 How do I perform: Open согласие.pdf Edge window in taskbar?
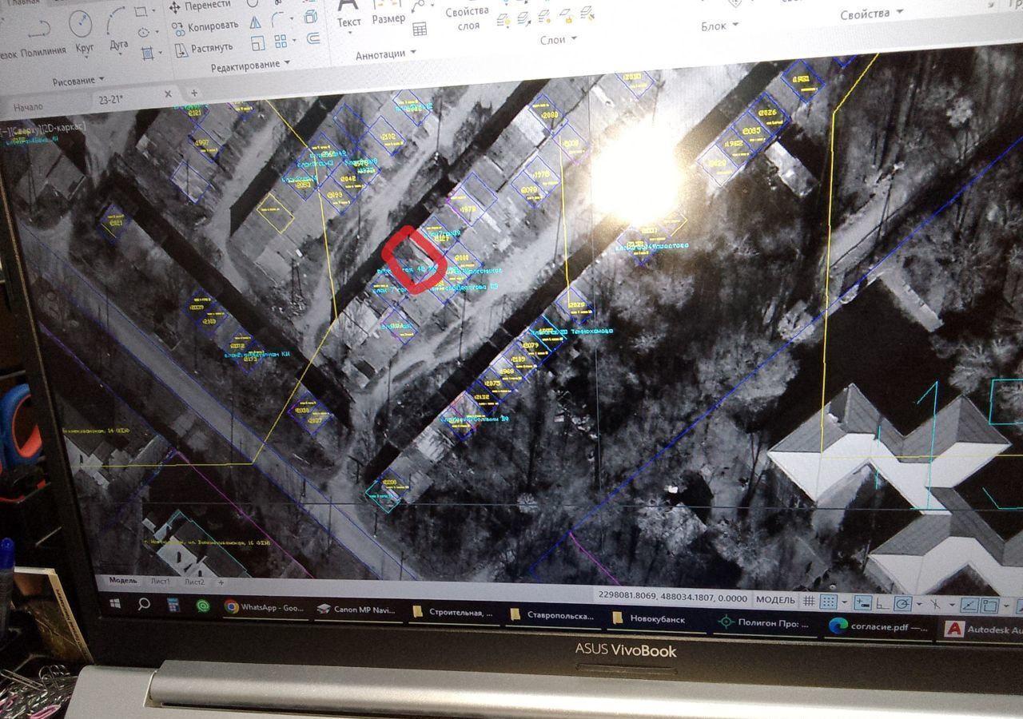point(878,627)
